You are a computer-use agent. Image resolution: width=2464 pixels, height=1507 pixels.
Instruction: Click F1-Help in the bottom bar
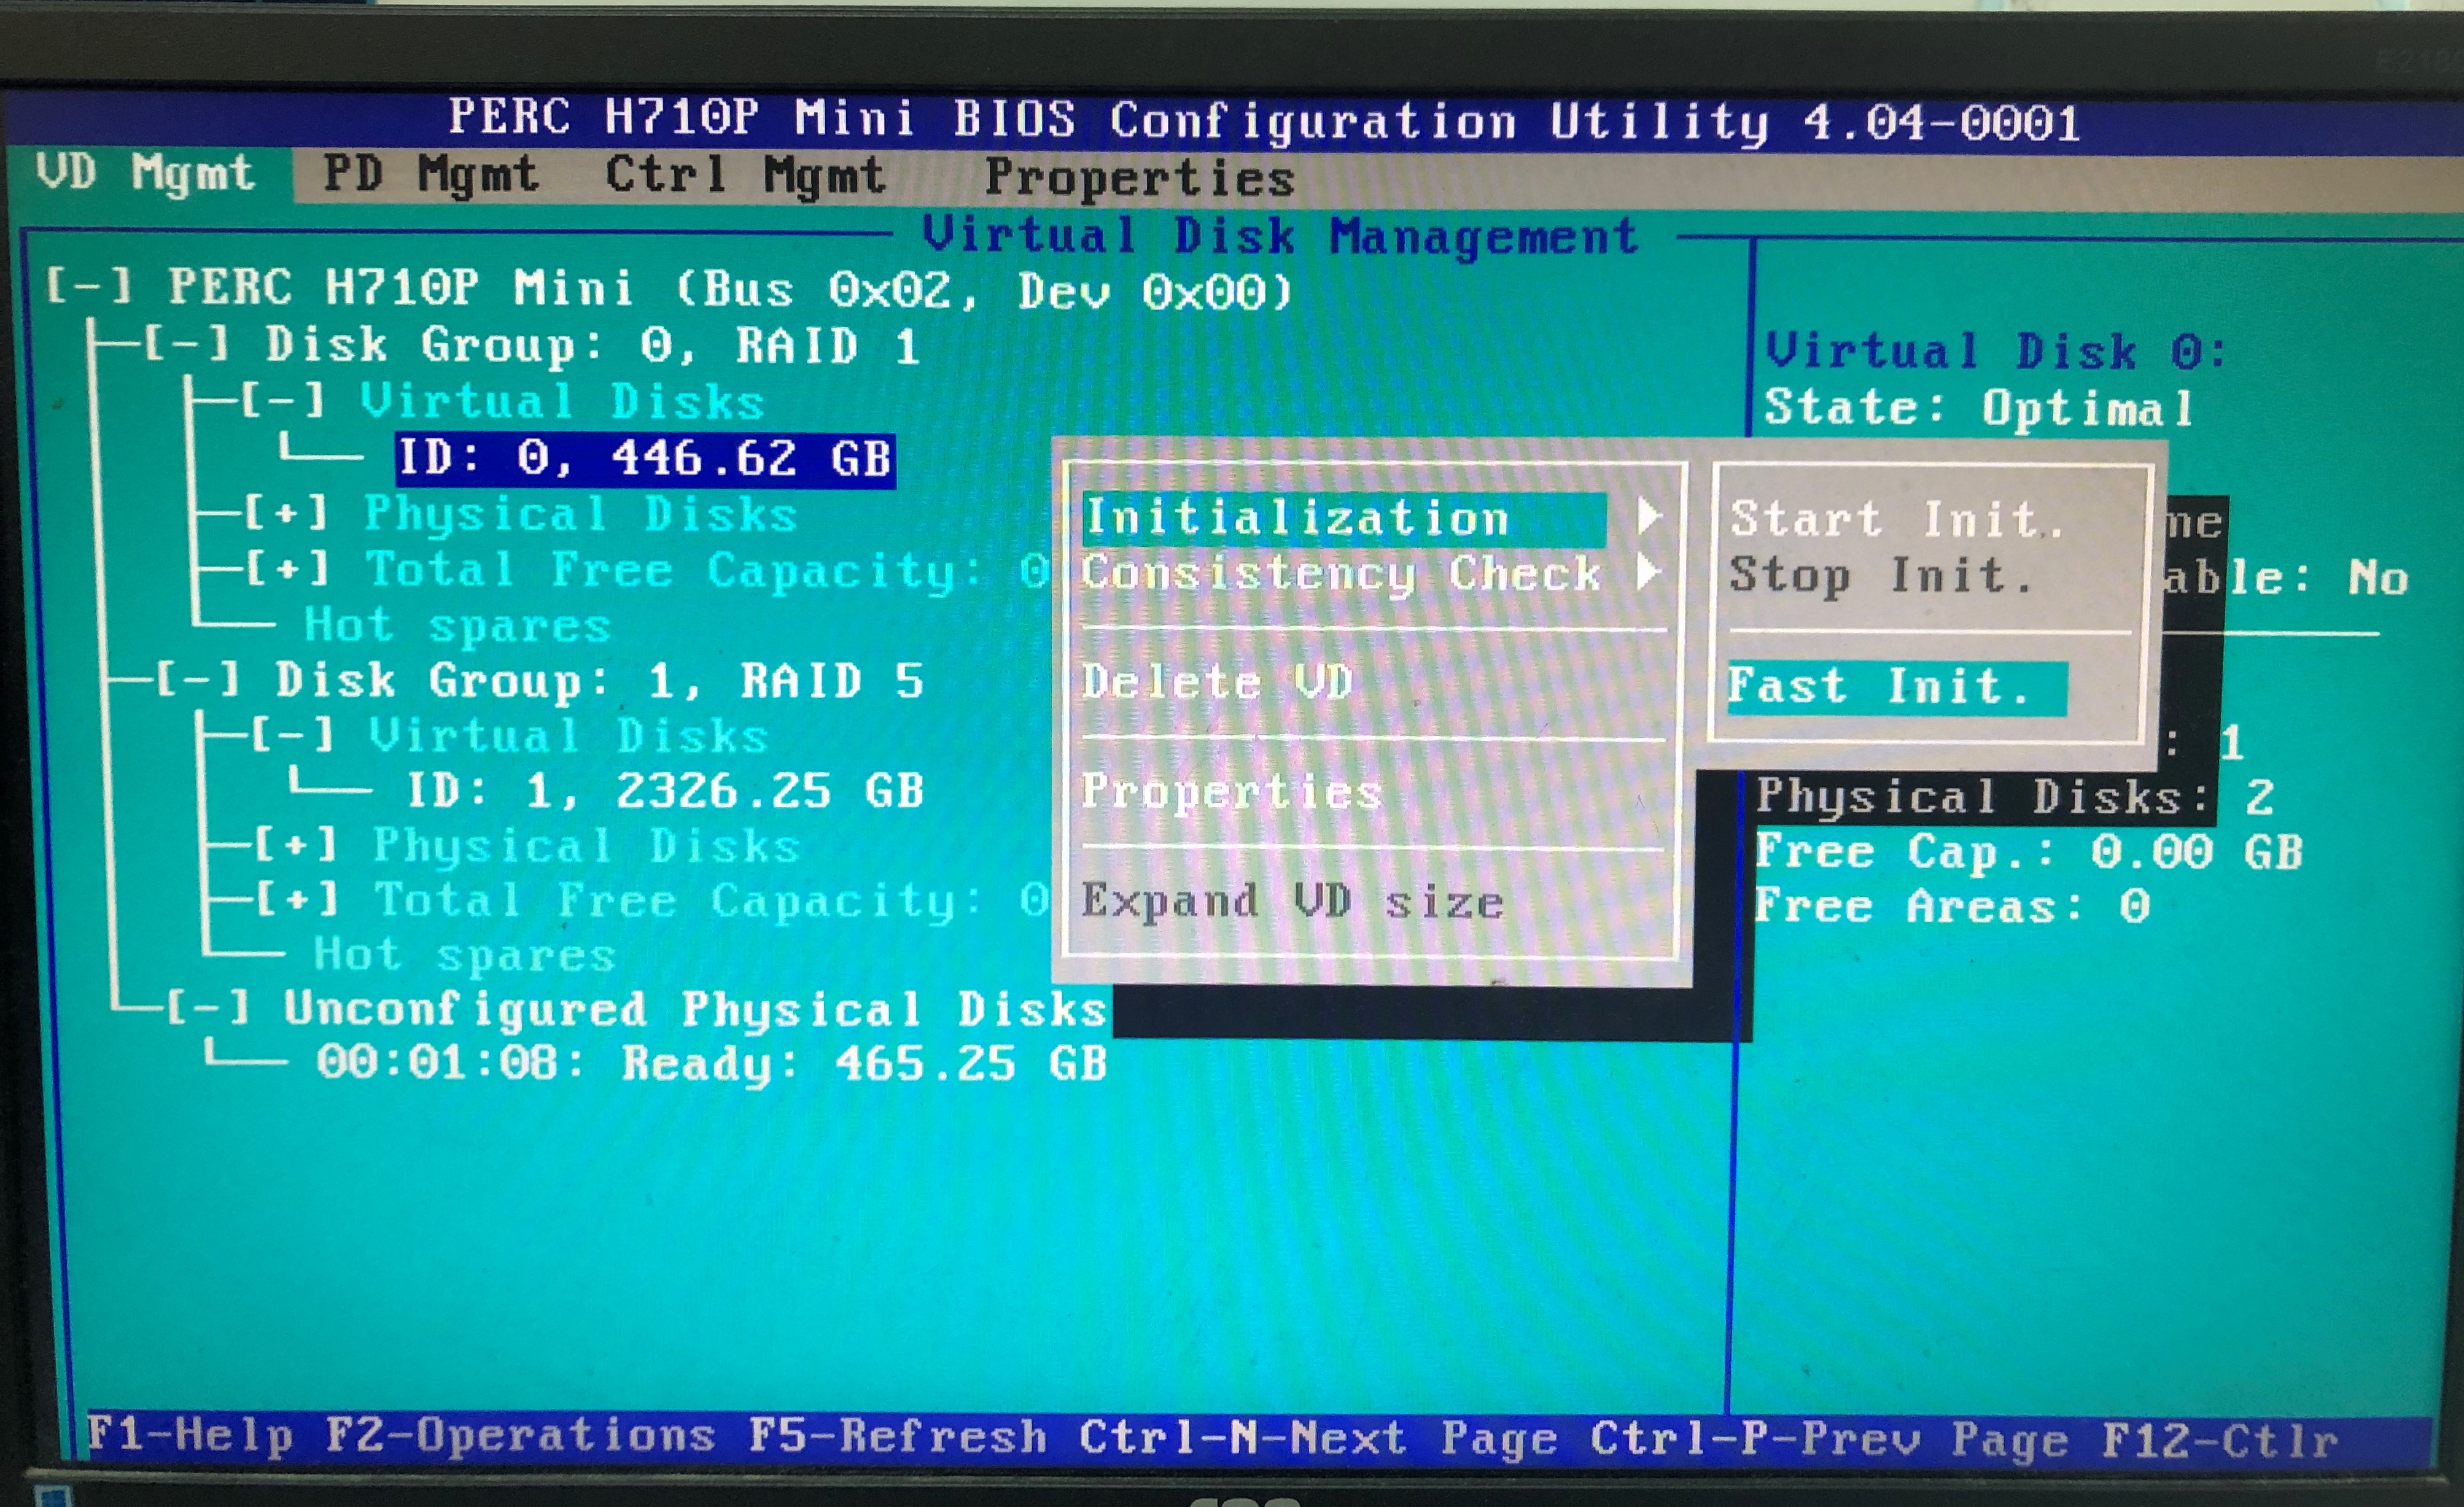tap(190, 1436)
